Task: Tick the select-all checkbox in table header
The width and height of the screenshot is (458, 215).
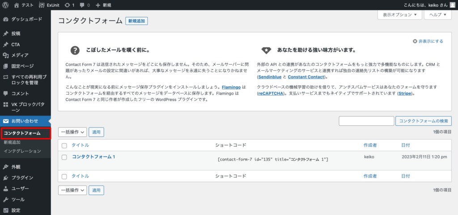Action: 64,145
